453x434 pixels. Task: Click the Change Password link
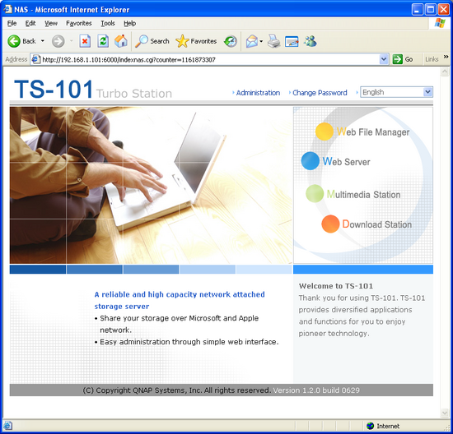click(320, 93)
